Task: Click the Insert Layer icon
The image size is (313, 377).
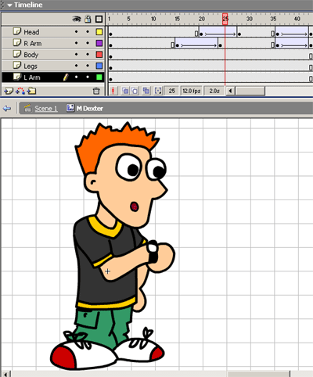Action: pyautogui.click(x=9, y=91)
